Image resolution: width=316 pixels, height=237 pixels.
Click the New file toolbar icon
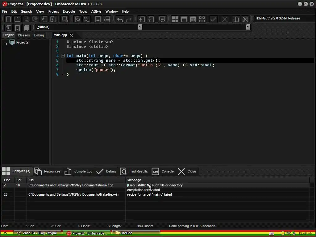click(x=8, y=19)
